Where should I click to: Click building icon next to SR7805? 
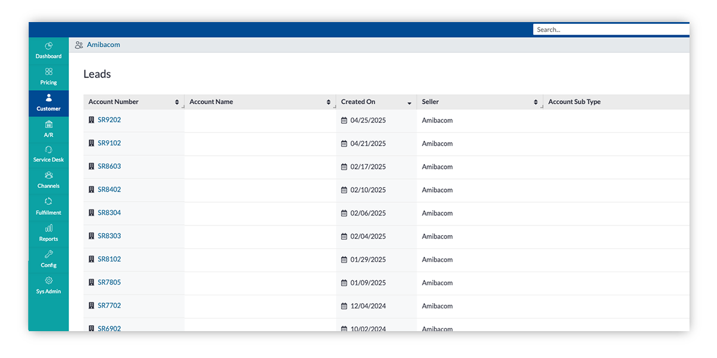point(91,283)
